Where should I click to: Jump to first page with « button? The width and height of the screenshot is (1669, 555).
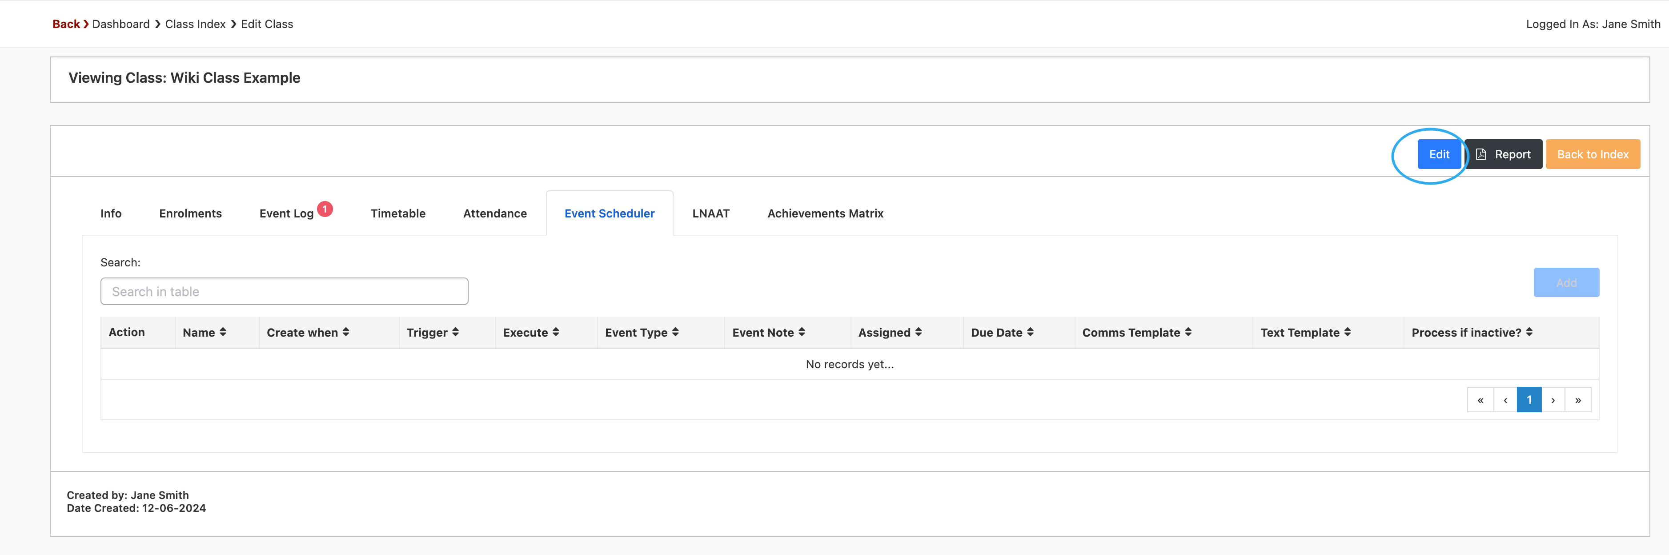point(1480,400)
